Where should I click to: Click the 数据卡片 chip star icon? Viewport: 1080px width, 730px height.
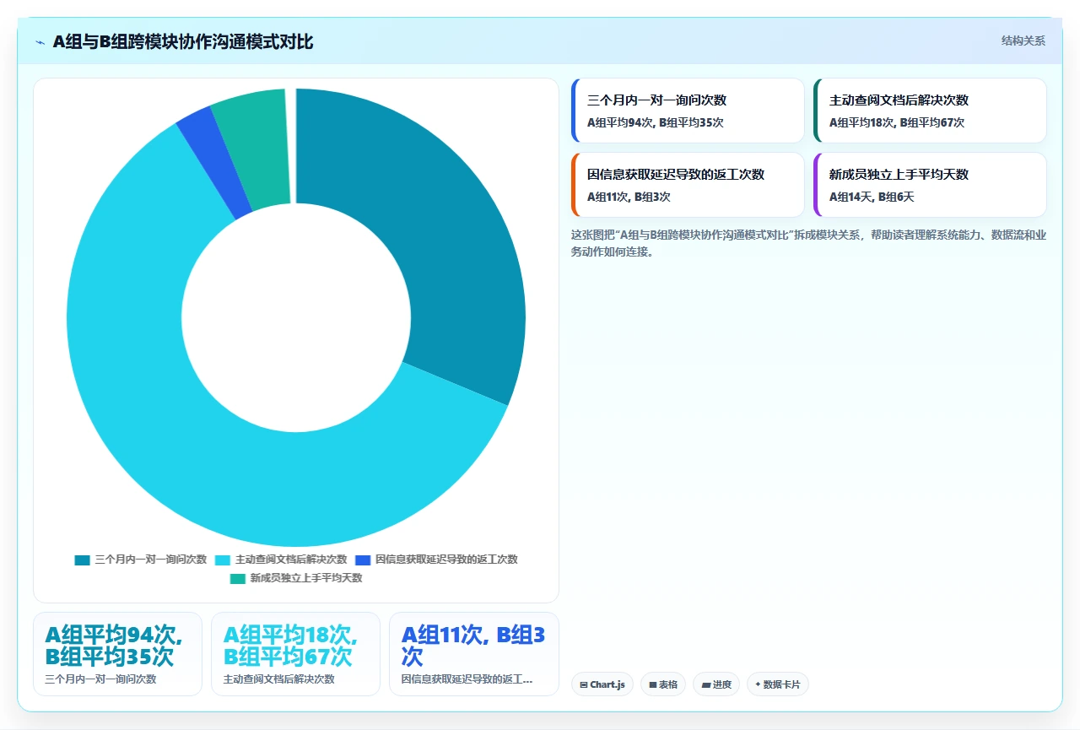758,684
